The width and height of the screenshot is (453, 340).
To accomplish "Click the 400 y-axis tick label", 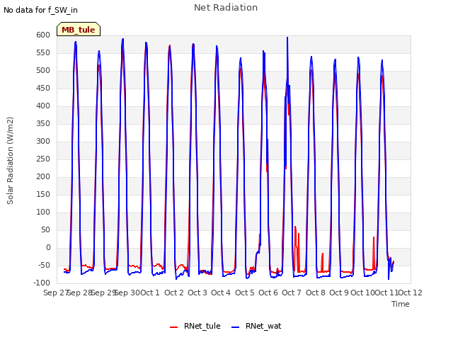I will [43, 106].
